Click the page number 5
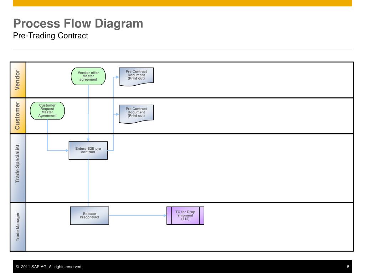The image size is (365, 273). click(x=348, y=267)
